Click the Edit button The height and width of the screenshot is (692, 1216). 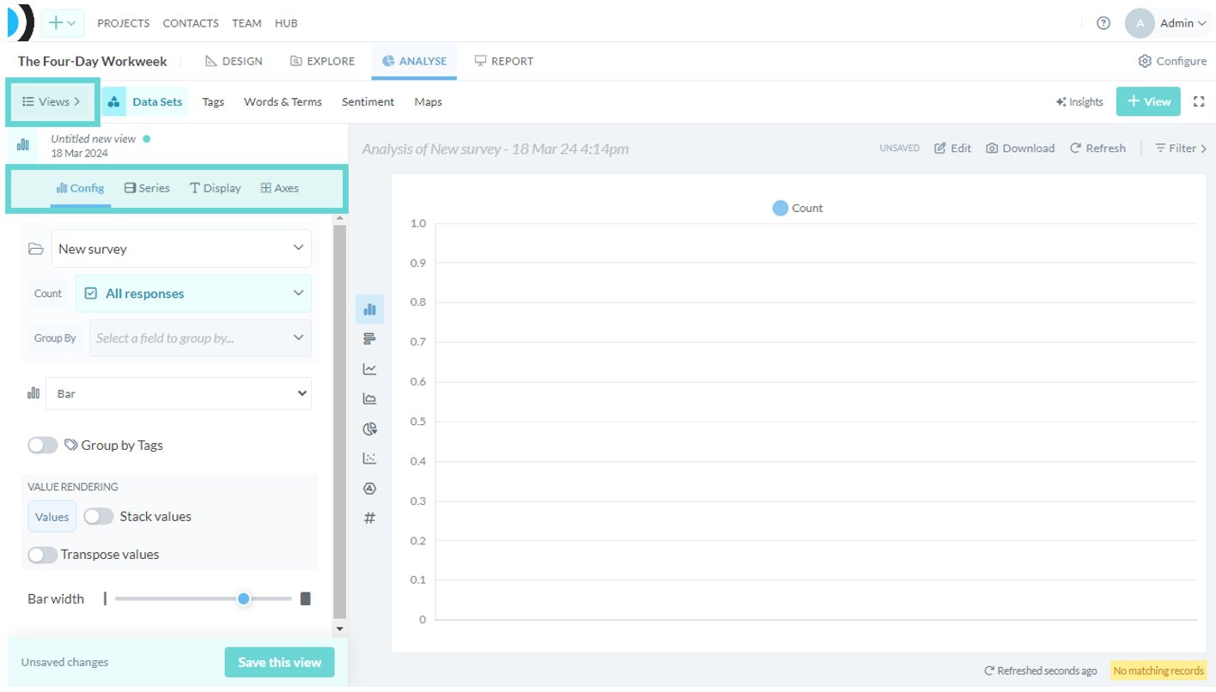(952, 148)
